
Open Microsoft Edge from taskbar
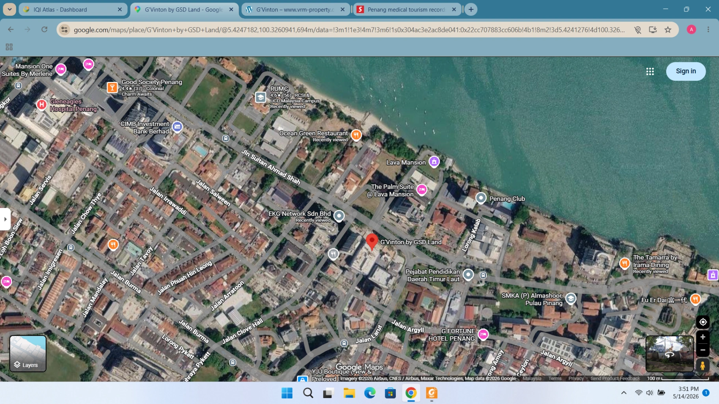(x=370, y=393)
